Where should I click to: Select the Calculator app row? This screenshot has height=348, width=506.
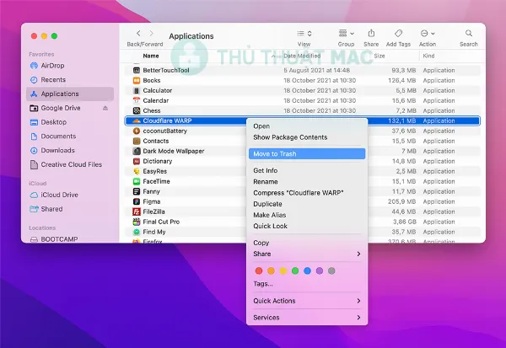(x=303, y=90)
